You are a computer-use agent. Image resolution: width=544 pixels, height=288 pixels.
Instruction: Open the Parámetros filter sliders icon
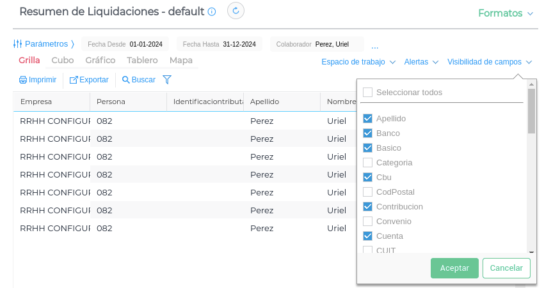tap(18, 44)
